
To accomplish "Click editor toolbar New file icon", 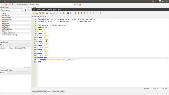I will pyautogui.click(x=34, y=13).
